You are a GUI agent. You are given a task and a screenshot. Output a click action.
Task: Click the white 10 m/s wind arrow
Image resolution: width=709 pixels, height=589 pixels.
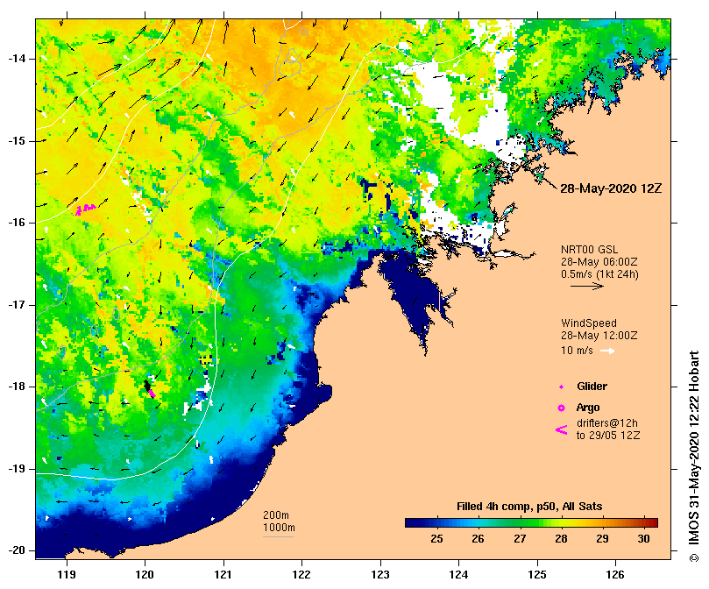pyautogui.click(x=607, y=351)
